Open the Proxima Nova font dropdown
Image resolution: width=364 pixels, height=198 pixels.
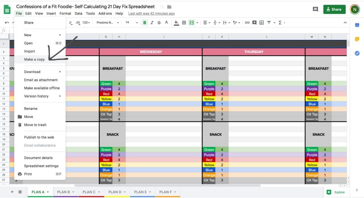[108, 22]
